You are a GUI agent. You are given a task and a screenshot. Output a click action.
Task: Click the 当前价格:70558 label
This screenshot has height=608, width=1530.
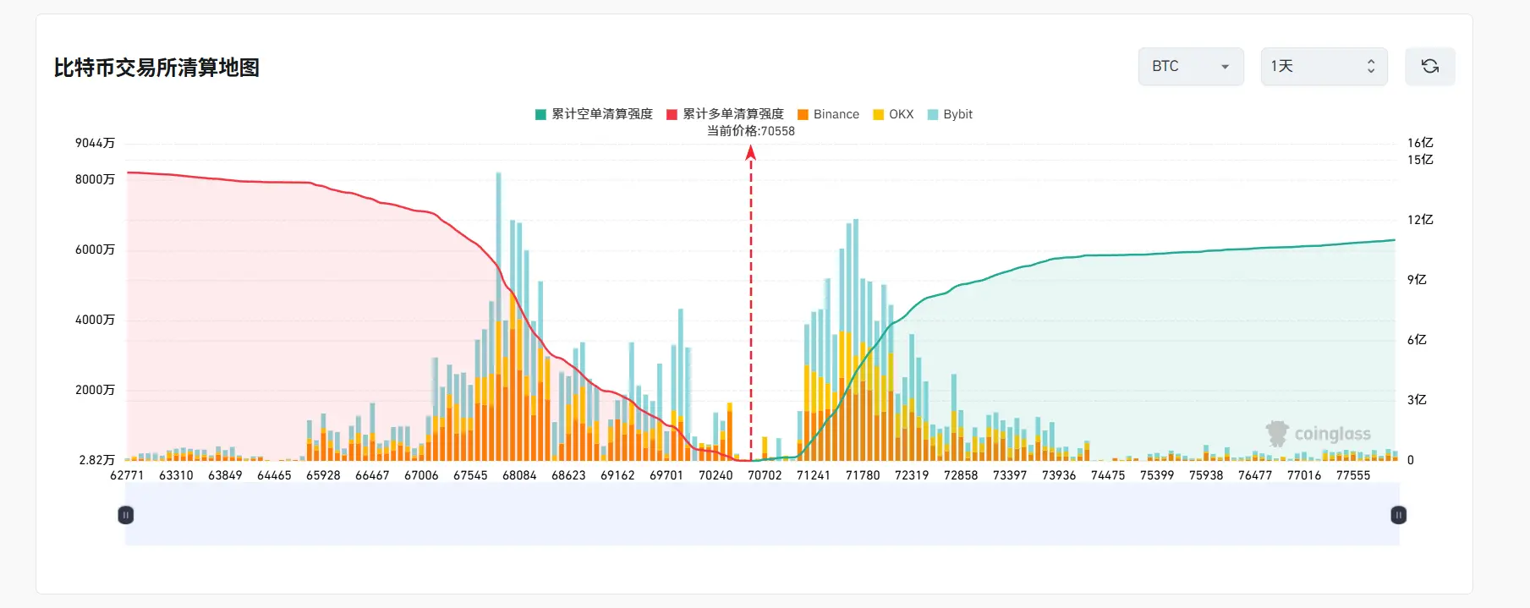pos(751,131)
